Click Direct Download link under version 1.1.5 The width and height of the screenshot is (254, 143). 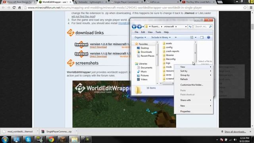tap(98, 56)
